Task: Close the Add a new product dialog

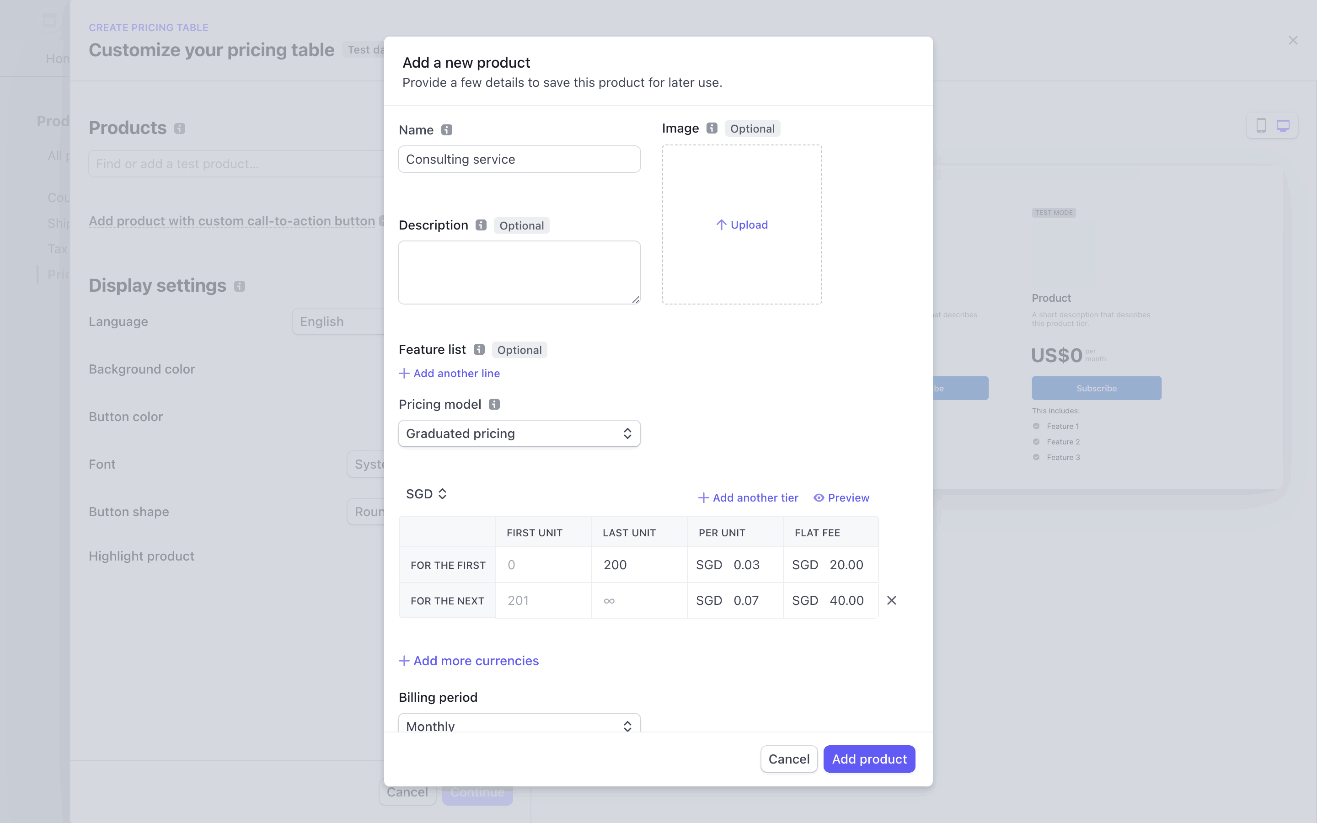Action: (x=1292, y=40)
